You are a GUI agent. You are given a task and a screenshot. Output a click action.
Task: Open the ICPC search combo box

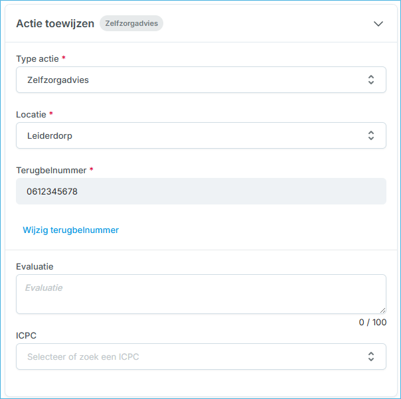coord(193,357)
